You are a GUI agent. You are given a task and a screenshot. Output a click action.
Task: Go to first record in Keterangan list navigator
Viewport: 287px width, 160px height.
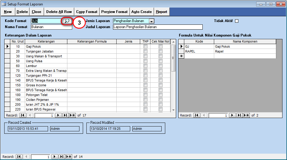click(x=23, y=115)
